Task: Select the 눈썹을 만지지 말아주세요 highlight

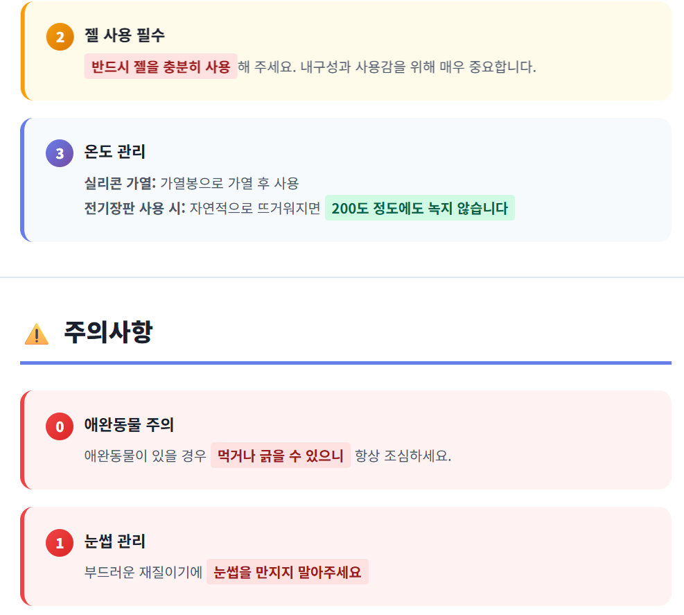Action: (288, 573)
